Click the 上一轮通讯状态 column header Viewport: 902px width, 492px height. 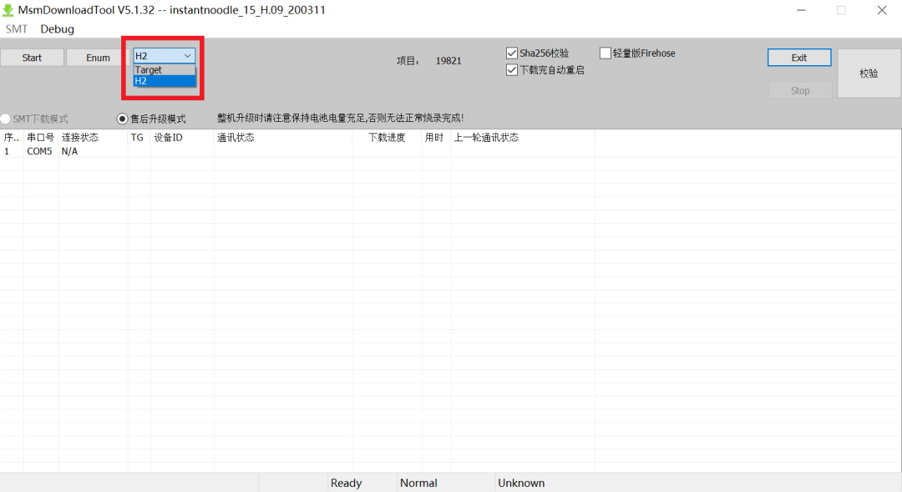[x=522, y=138]
